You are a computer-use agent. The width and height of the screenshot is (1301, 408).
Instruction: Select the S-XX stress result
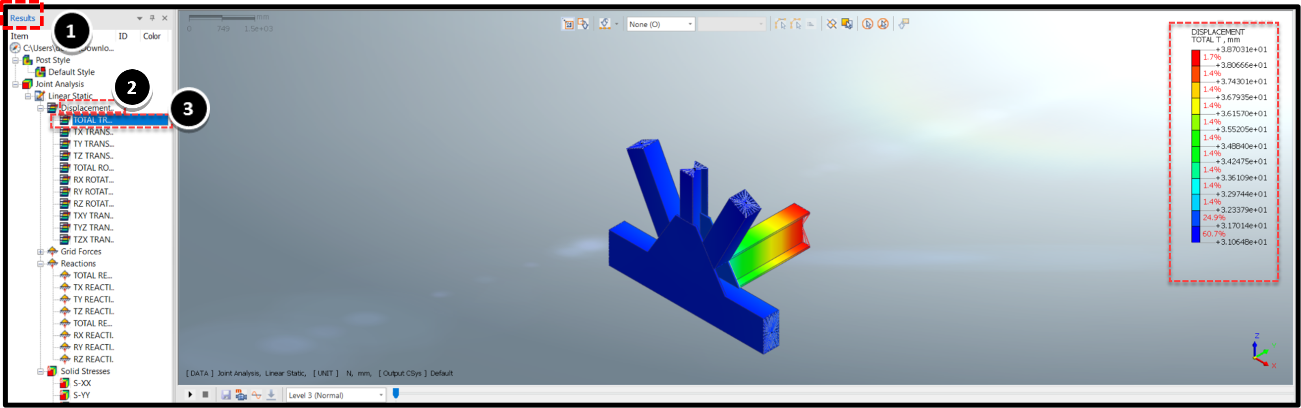tap(82, 383)
